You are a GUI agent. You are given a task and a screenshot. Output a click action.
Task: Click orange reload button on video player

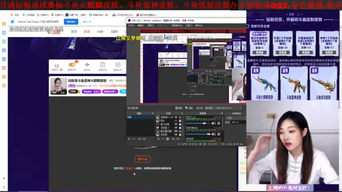(143, 159)
